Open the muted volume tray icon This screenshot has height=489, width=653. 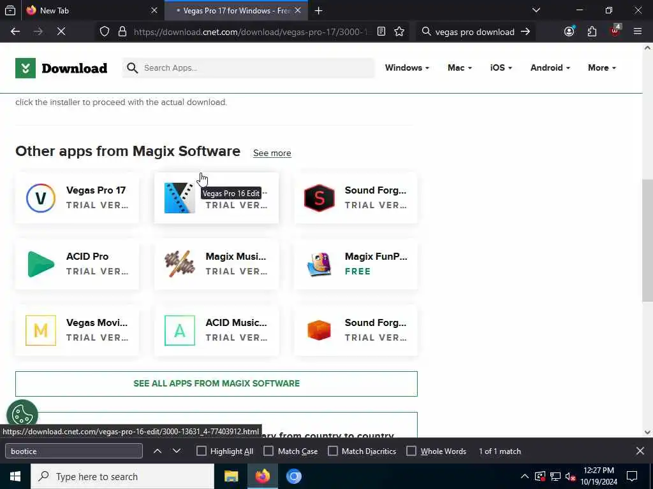click(x=571, y=476)
